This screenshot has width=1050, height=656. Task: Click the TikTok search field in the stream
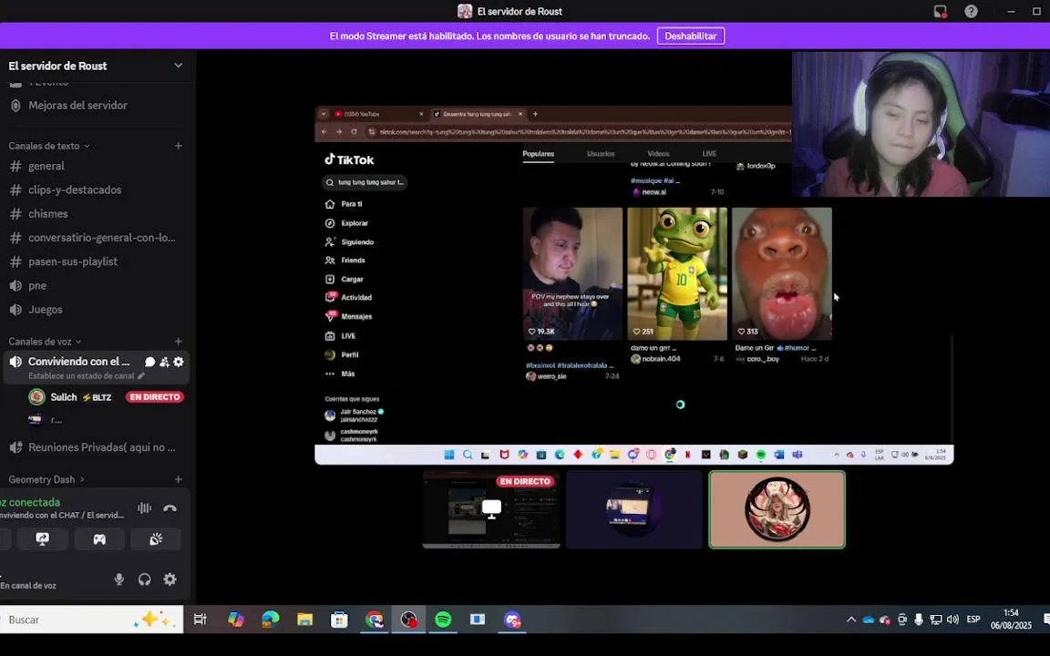click(x=365, y=182)
